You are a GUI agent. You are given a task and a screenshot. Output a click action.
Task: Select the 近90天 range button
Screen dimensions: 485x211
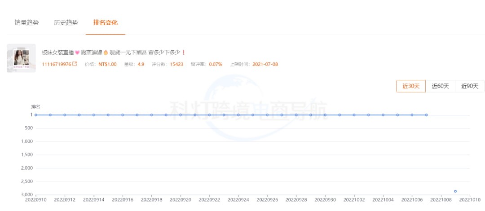(470, 86)
